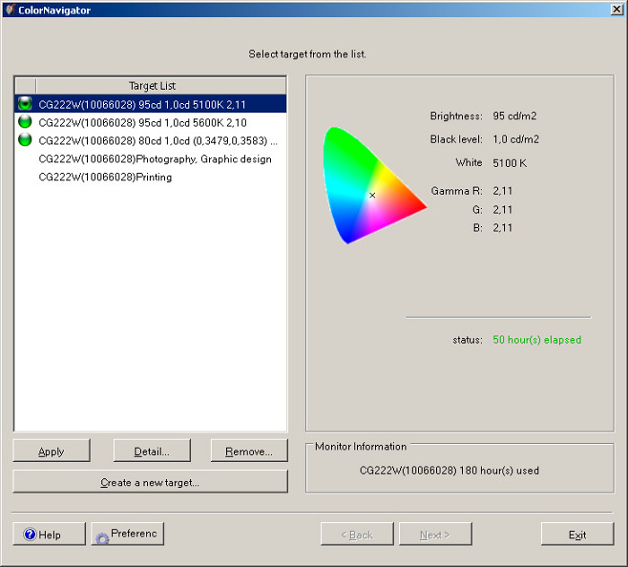
Task: Exit the ColorNavigator wizard
Action: (x=577, y=535)
